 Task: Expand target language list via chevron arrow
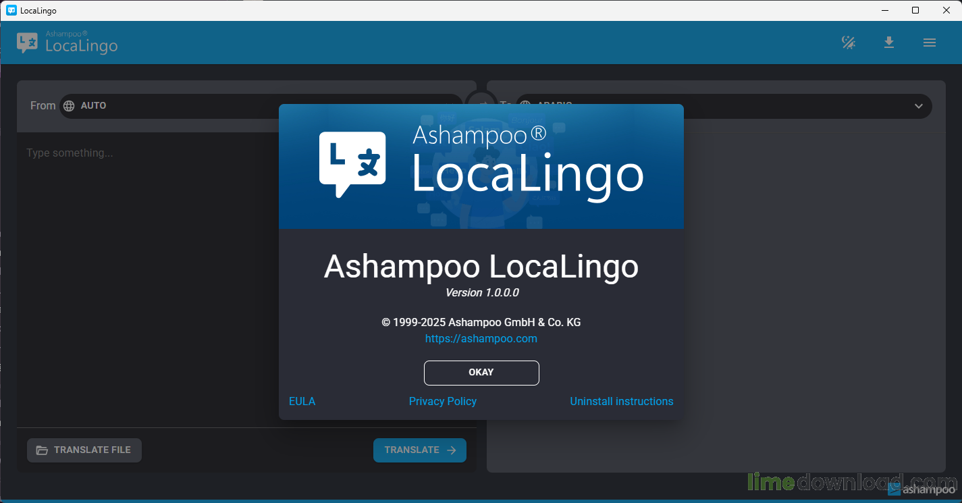pos(919,106)
